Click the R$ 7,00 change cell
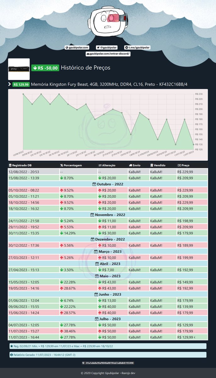This screenshot has width=216, height=378. (112, 270)
